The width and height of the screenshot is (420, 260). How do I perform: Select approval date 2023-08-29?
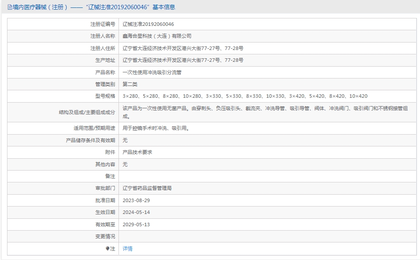pyautogui.click(x=136, y=200)
